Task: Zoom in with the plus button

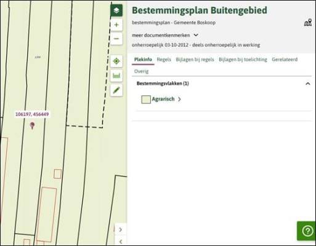Action: pos(116,25)
